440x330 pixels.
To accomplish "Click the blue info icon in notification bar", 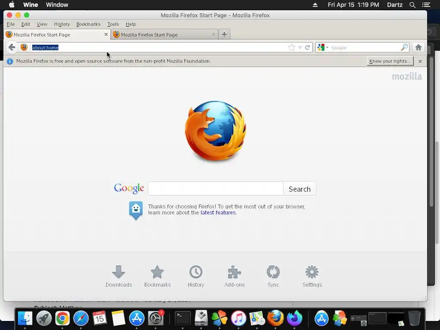I will (x=10, y=61).
